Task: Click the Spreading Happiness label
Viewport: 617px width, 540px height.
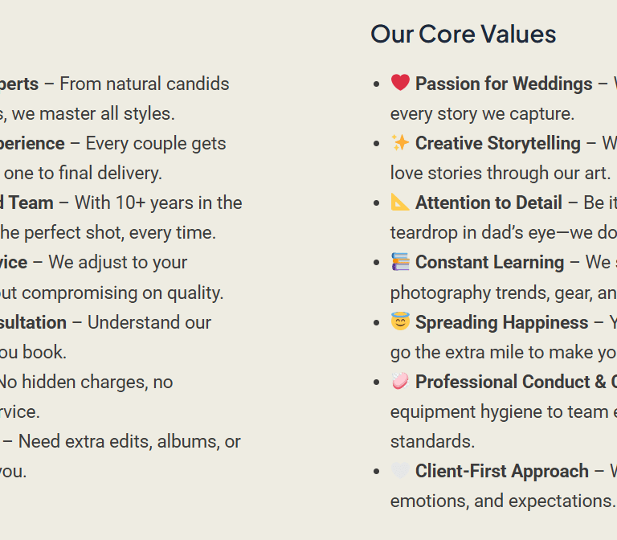Action: click(x=501, y=322)
